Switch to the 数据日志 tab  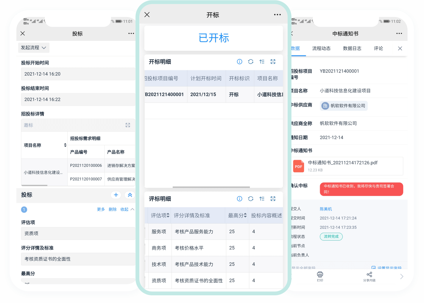point(352,49)
